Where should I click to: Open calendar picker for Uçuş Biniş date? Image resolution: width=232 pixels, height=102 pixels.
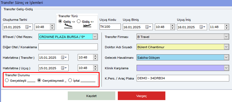click(x=148, y=27)
